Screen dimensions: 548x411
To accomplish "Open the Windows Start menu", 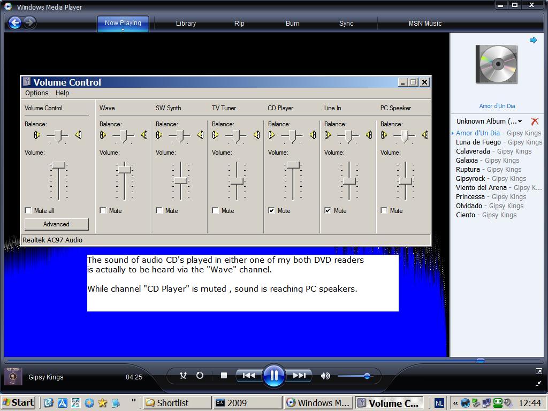I will [x=18, y=402].
